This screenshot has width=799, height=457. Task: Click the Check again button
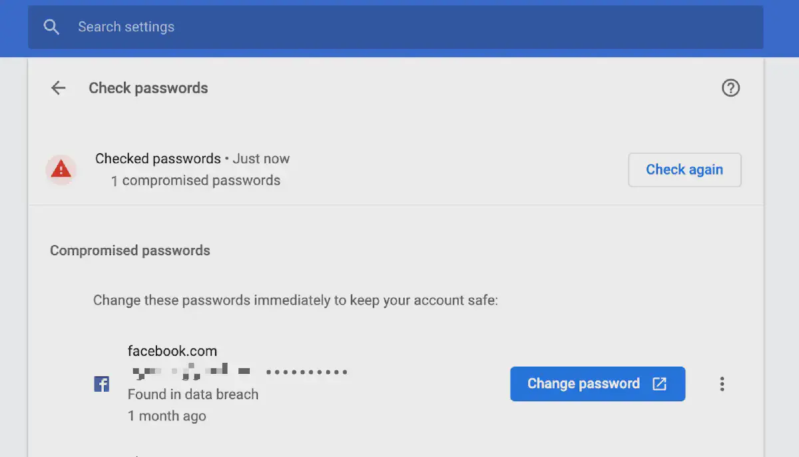coord(684,170)
